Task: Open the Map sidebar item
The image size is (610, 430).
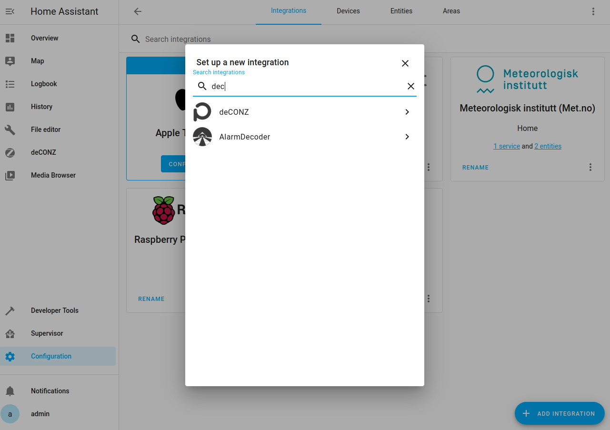Action: tap(37, 61)
